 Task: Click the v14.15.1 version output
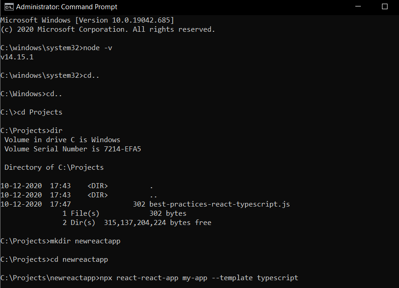[x=17, y=58]
